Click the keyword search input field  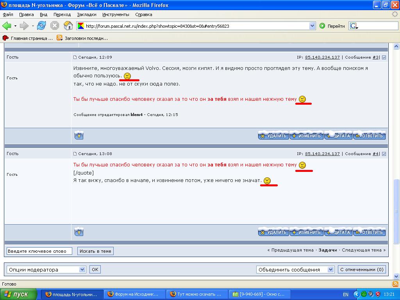pyautogui.click(x=39, y=251)
